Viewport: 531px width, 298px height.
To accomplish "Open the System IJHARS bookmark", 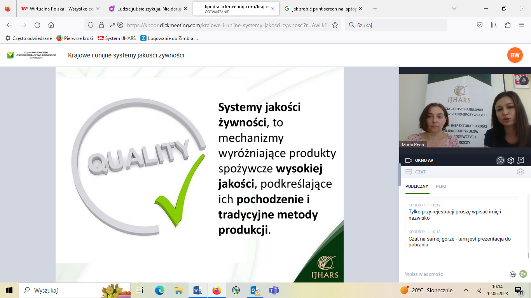I will click(x=117, y=38).
